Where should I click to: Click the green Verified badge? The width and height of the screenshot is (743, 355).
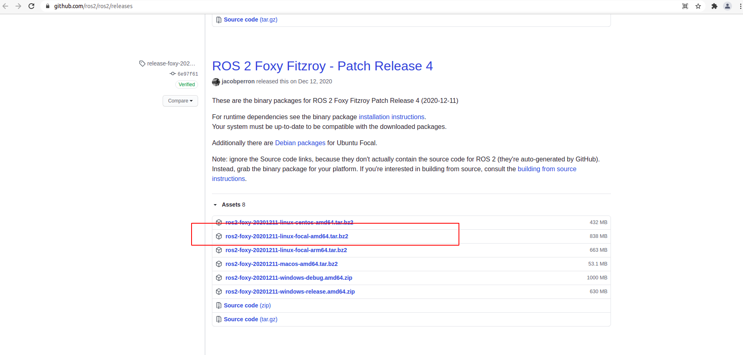pos(187,85)
